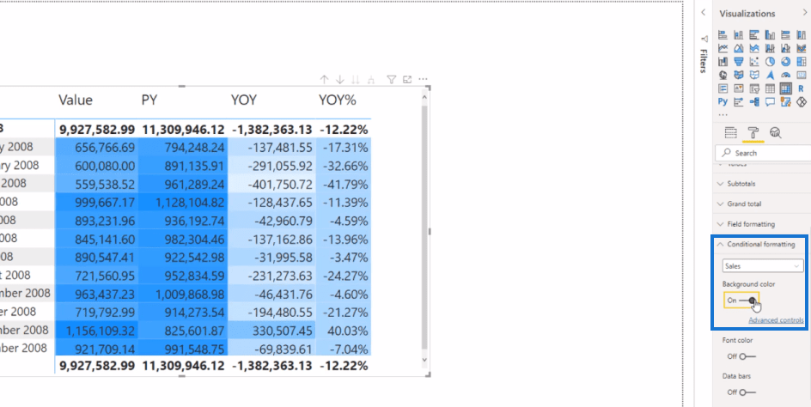The height and width of the screenshot is (407, 811).
Task: Click the right chevron beside Visualizations title
Action: (x=804, y=12)
